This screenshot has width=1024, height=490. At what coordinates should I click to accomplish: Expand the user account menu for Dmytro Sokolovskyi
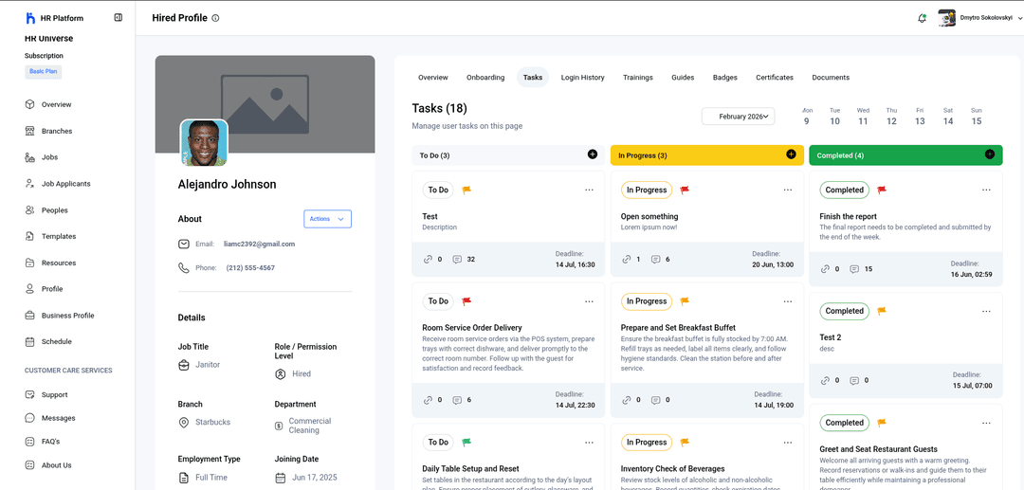coord(1019,18)
